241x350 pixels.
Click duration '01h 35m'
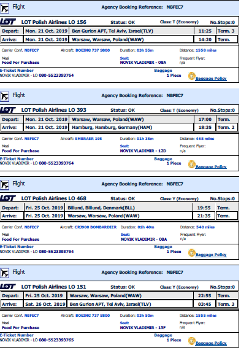click(x=145, y=139)
